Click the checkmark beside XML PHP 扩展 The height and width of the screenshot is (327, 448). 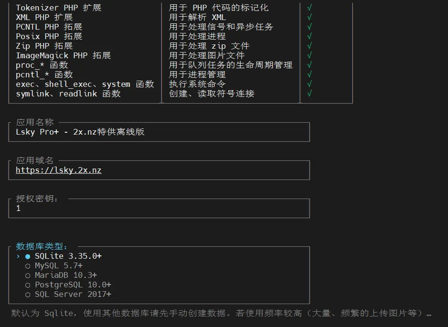(x=309, y=17)
